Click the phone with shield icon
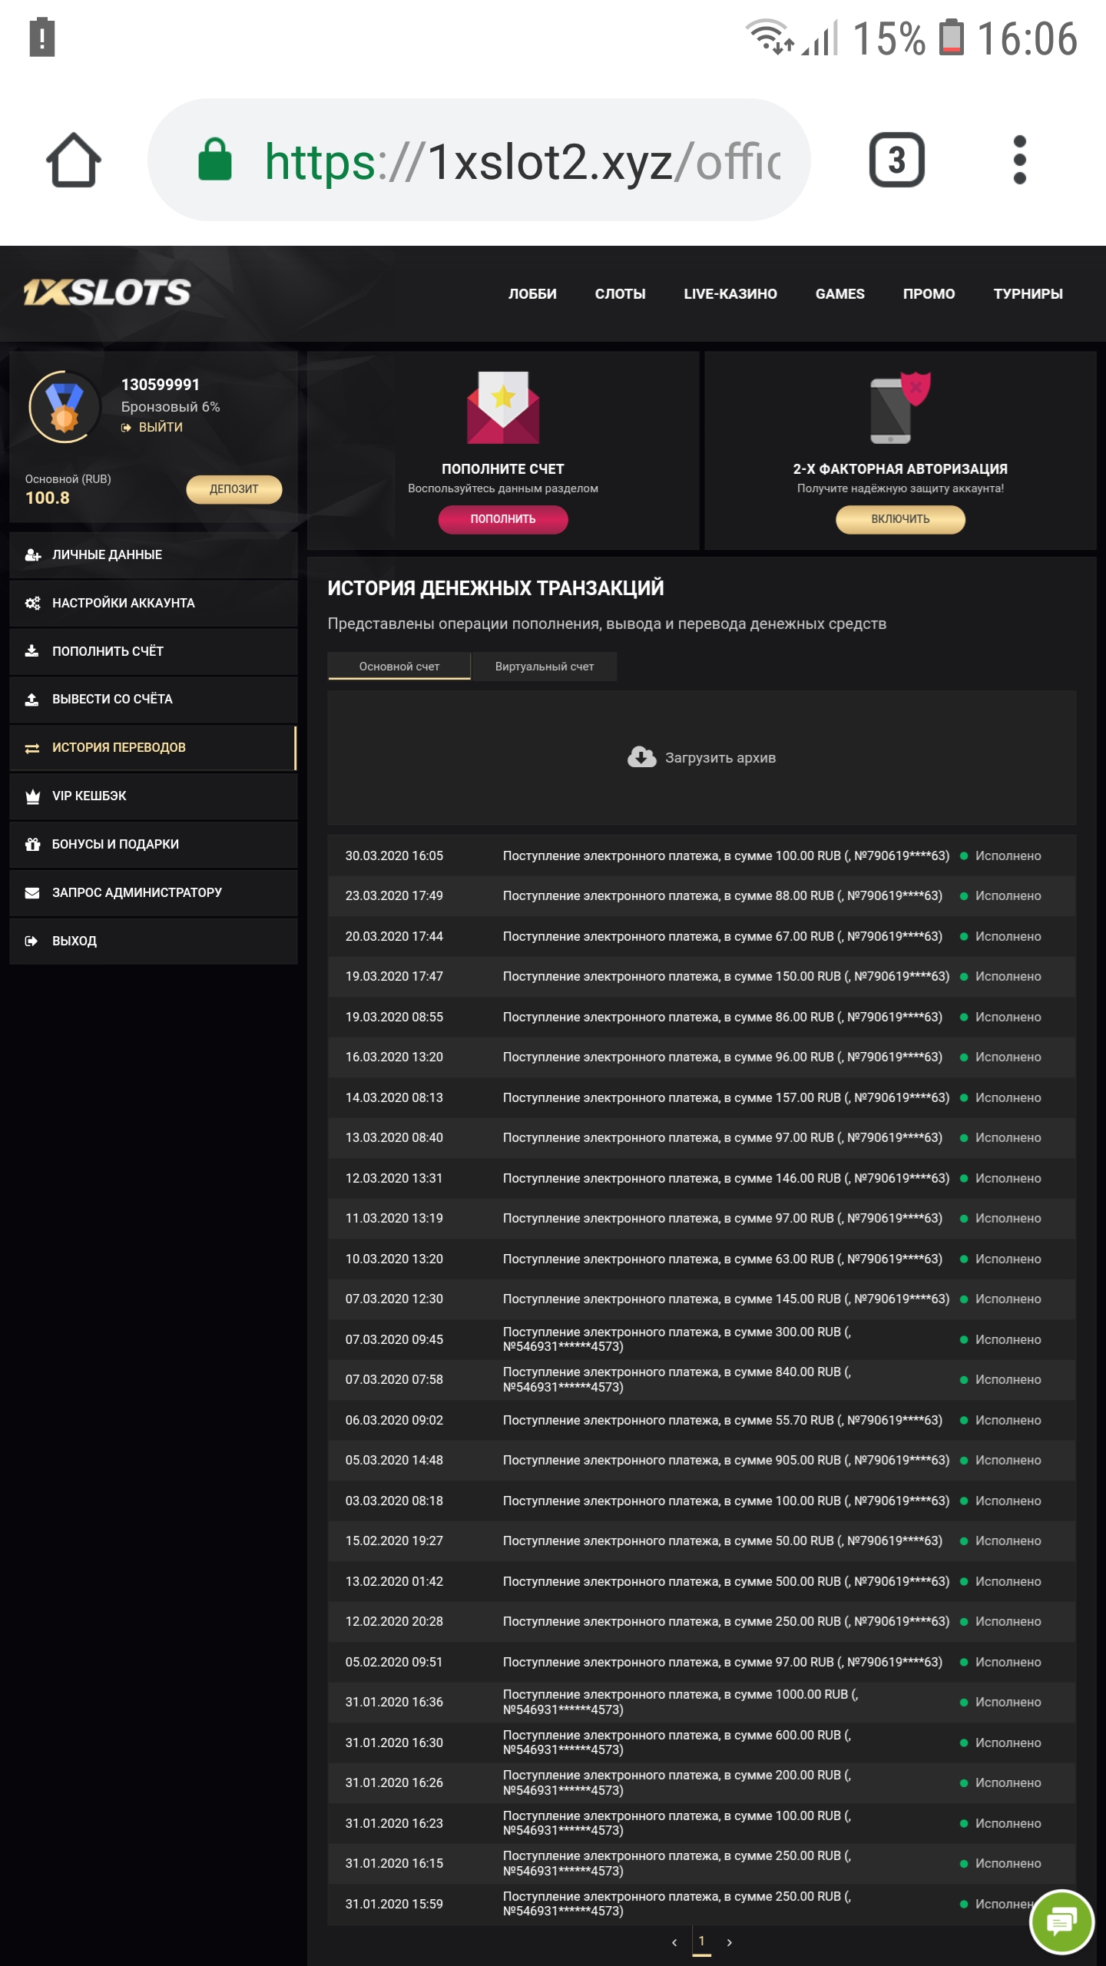This screenshot has width=1106, height=1966. pyautogui.click(x=900, y=407)
